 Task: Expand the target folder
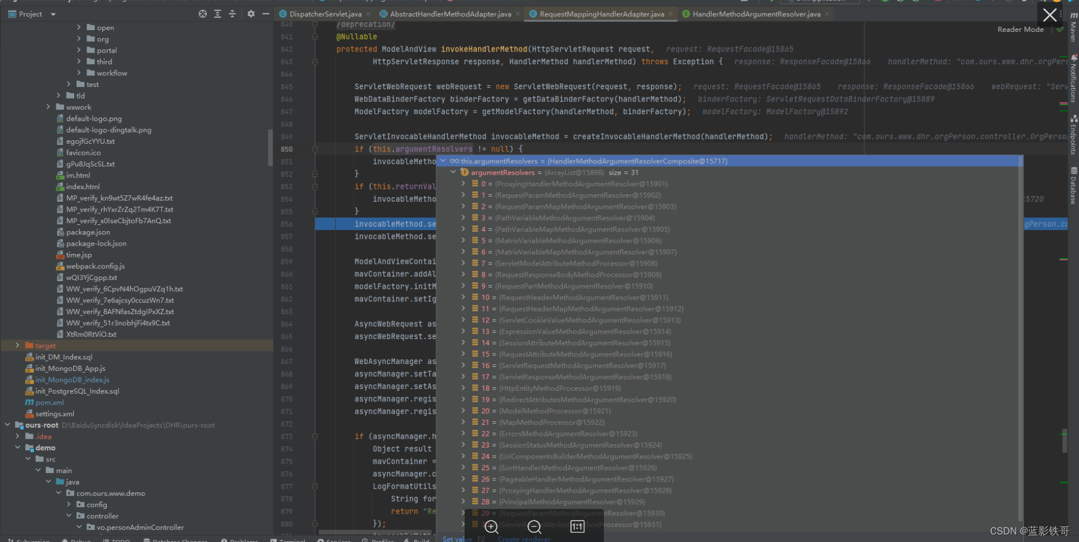point(17,345)
